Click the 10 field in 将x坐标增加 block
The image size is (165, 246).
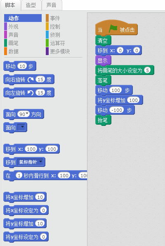(x=40, y=197)
